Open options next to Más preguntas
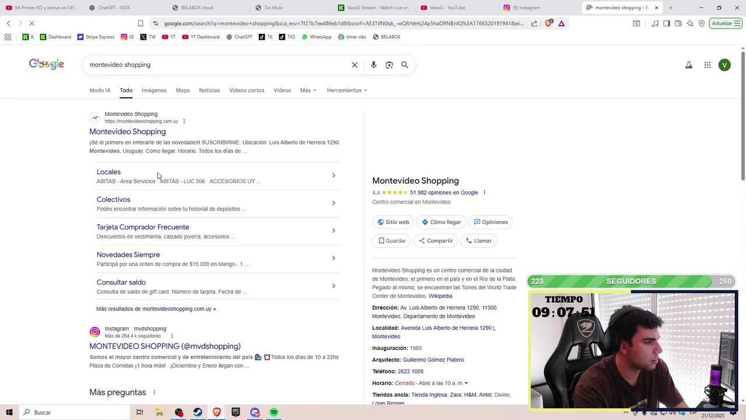This screenshot has height=420, width=746. pos(154,393)
